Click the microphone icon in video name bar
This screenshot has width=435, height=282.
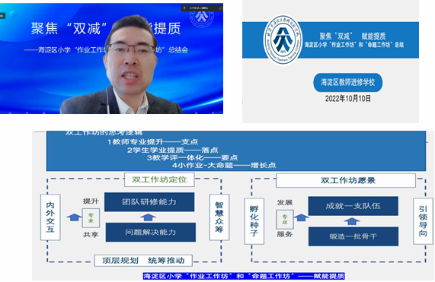pos(184,8)
